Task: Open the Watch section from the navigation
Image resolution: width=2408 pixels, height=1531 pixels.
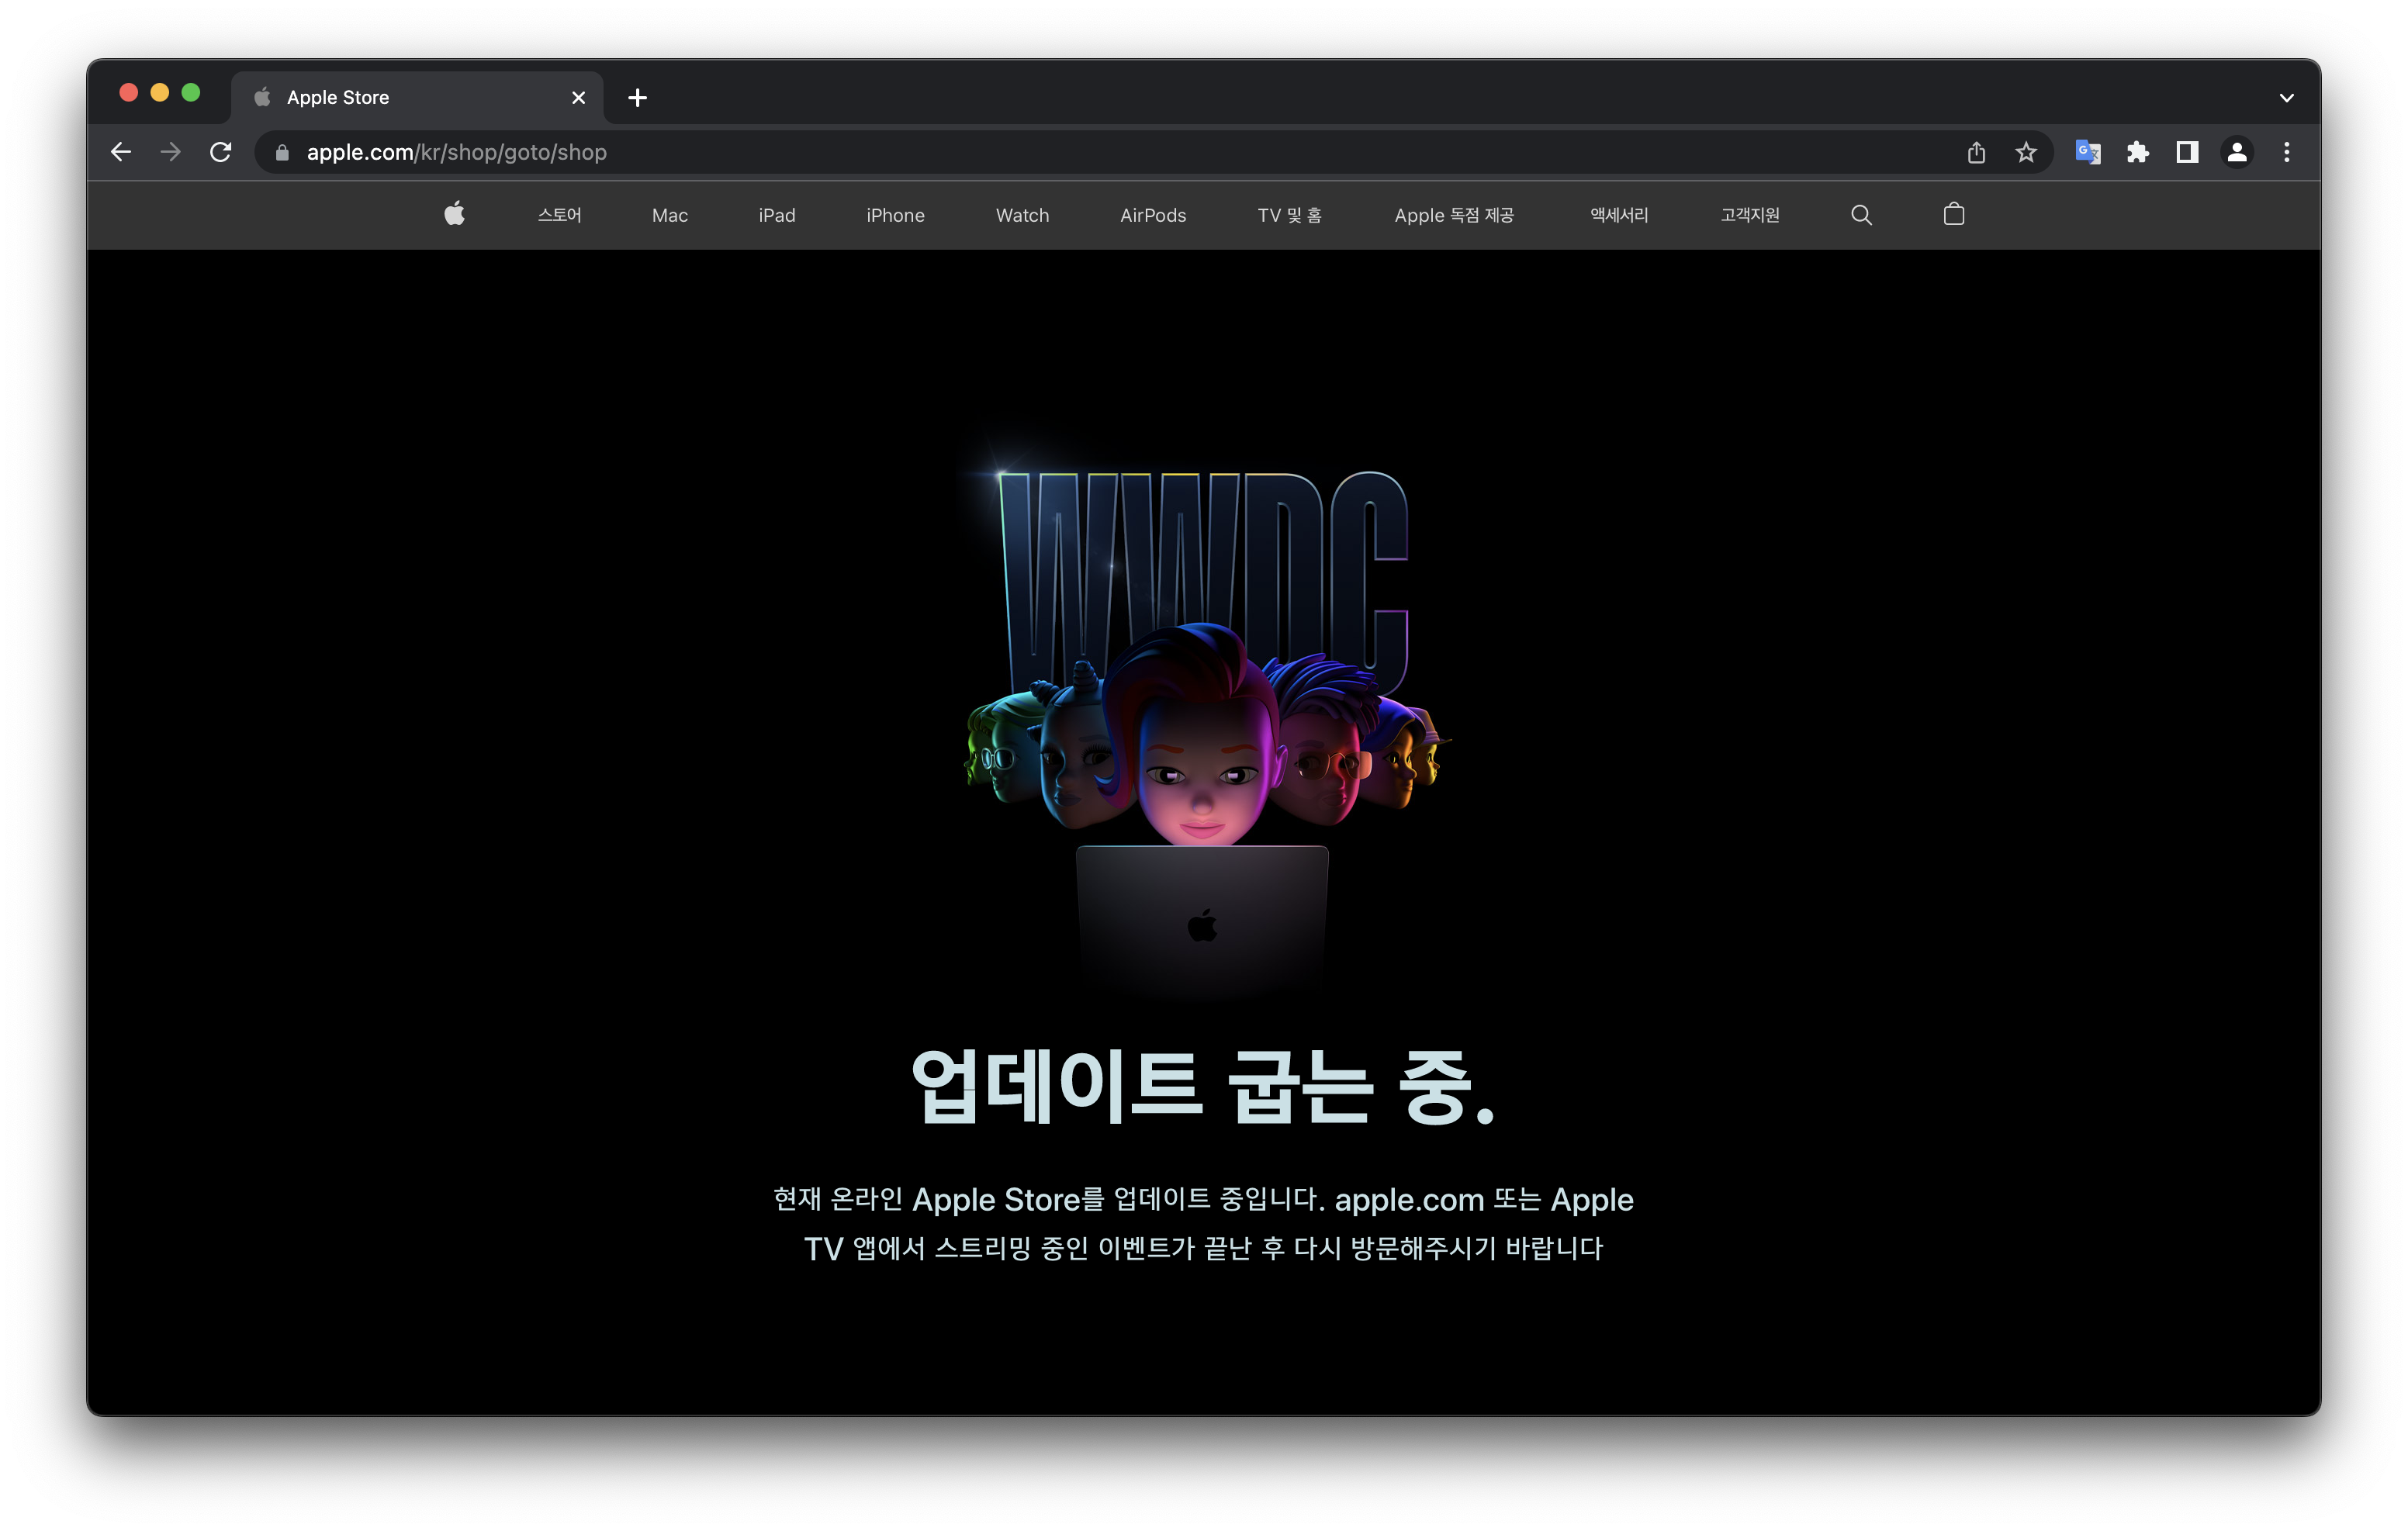Action: point(1022,214)
